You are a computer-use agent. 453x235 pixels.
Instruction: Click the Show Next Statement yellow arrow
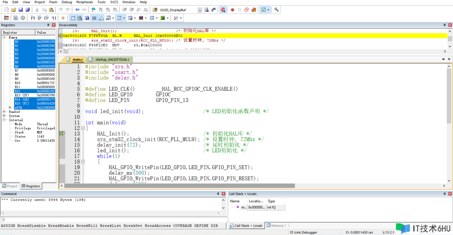pos(63,18)
